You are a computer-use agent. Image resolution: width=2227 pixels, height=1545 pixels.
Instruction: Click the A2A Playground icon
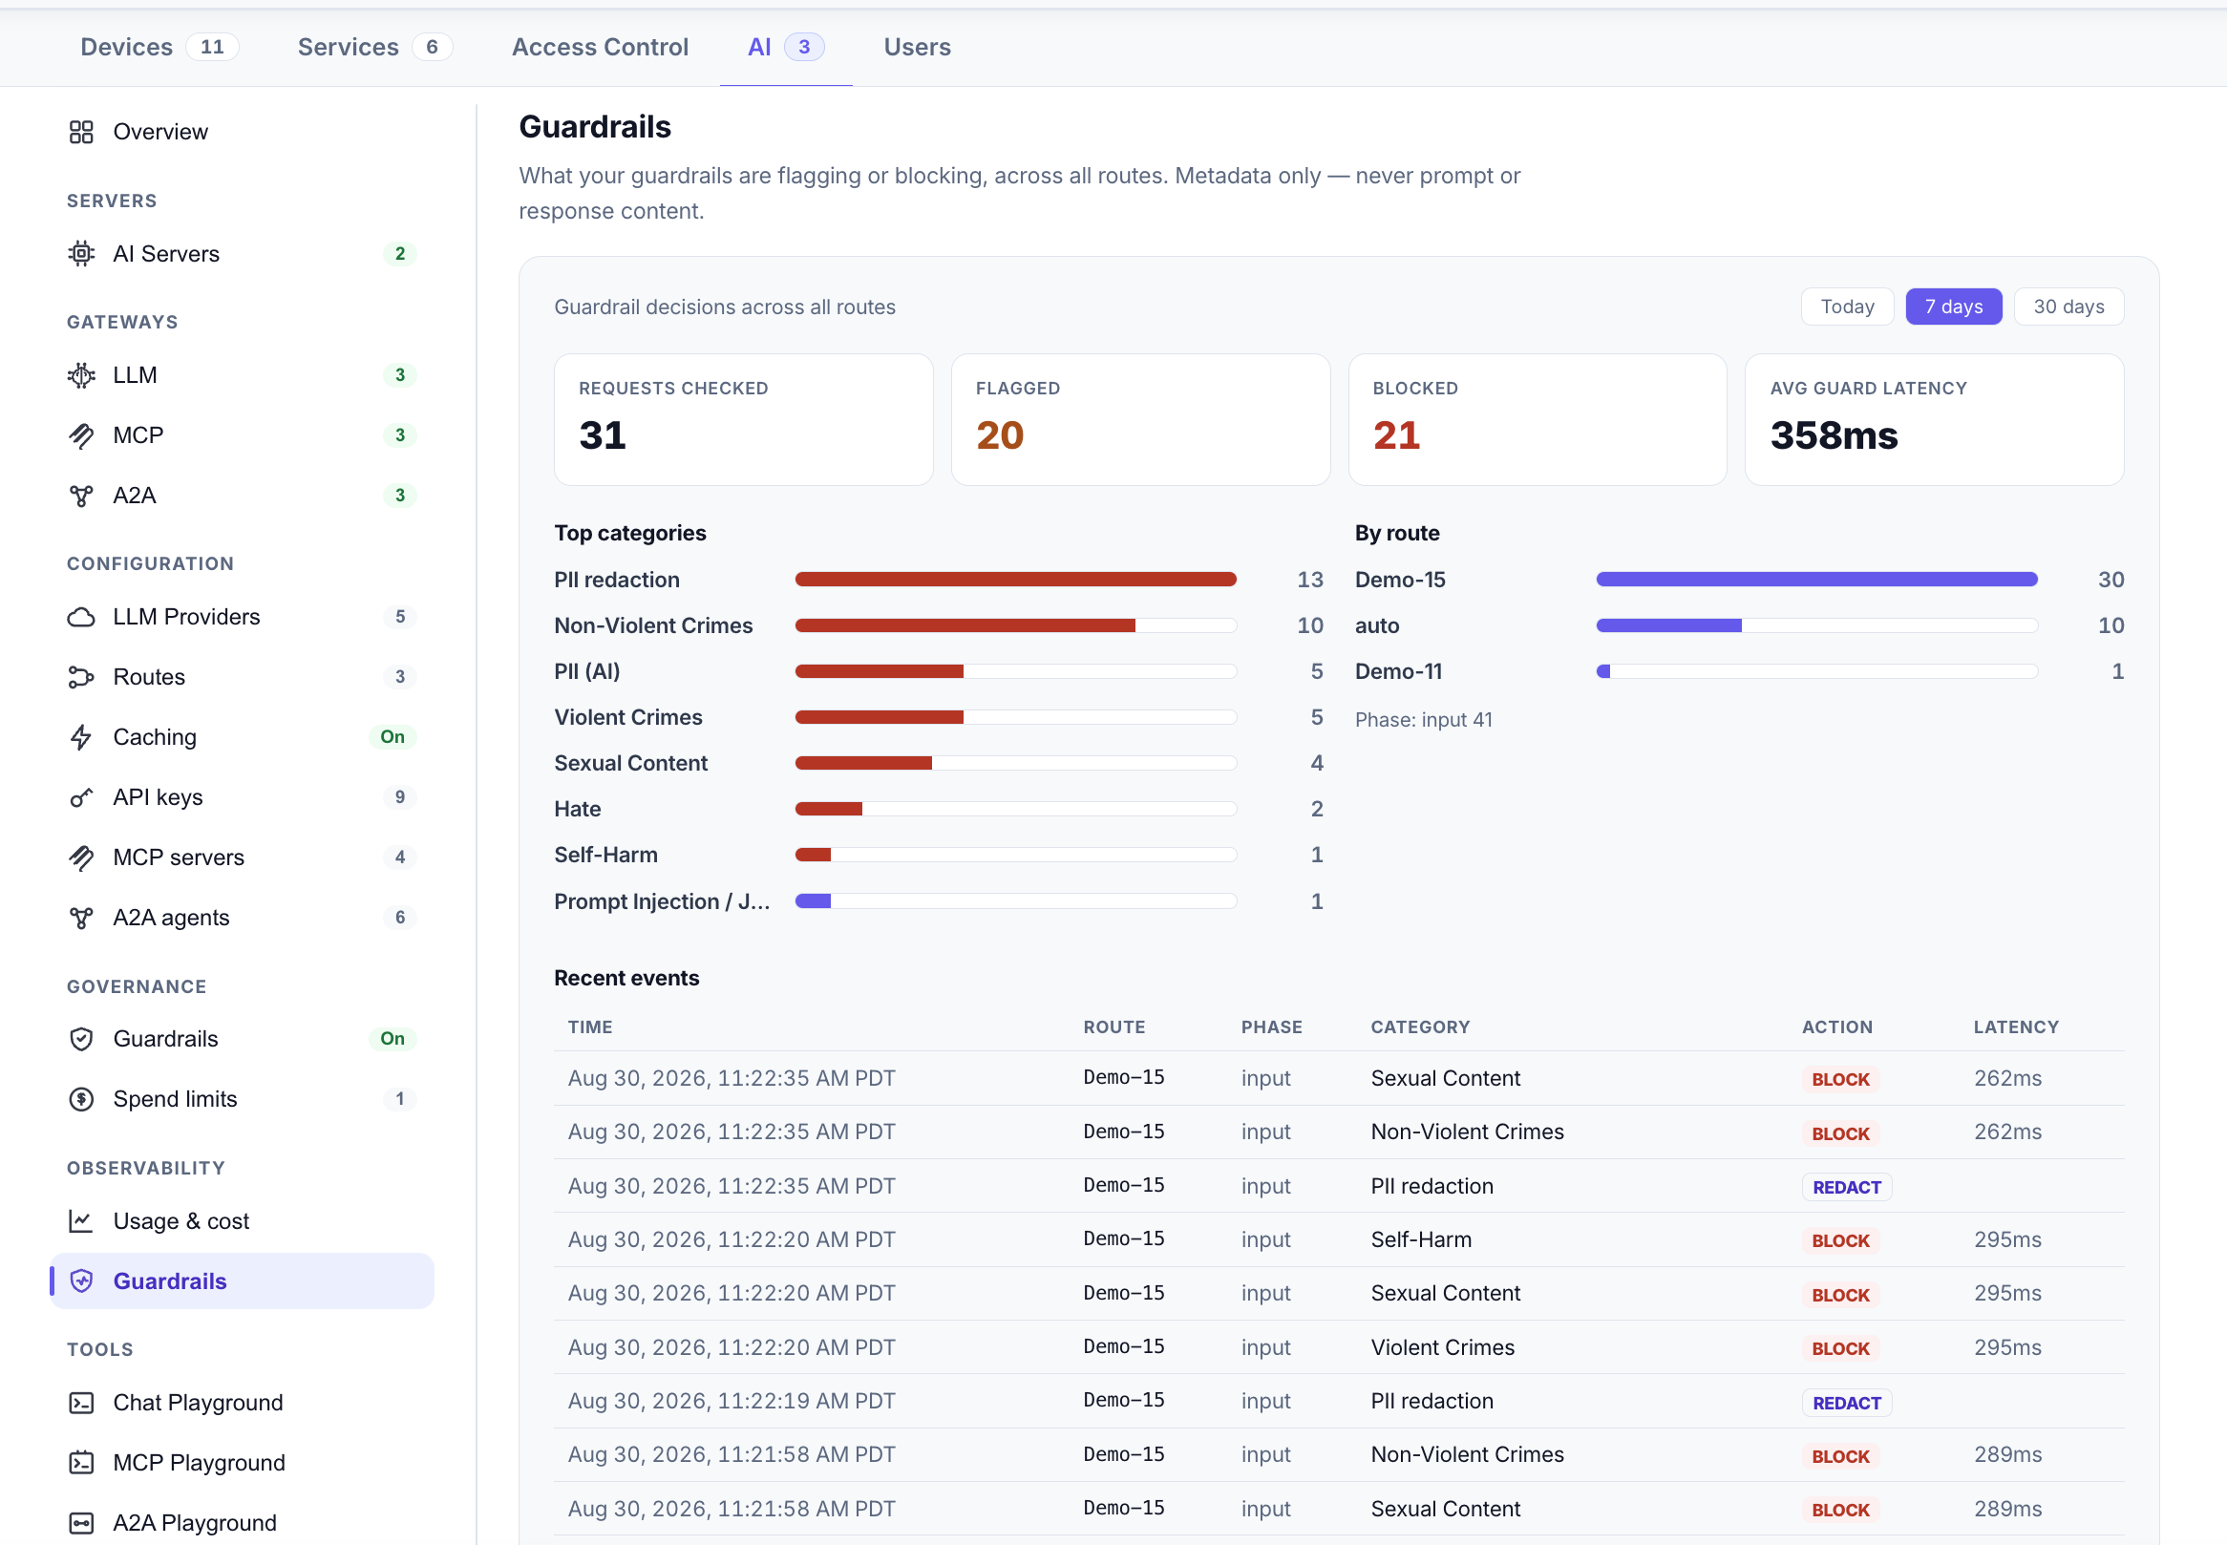[81, 1523]
